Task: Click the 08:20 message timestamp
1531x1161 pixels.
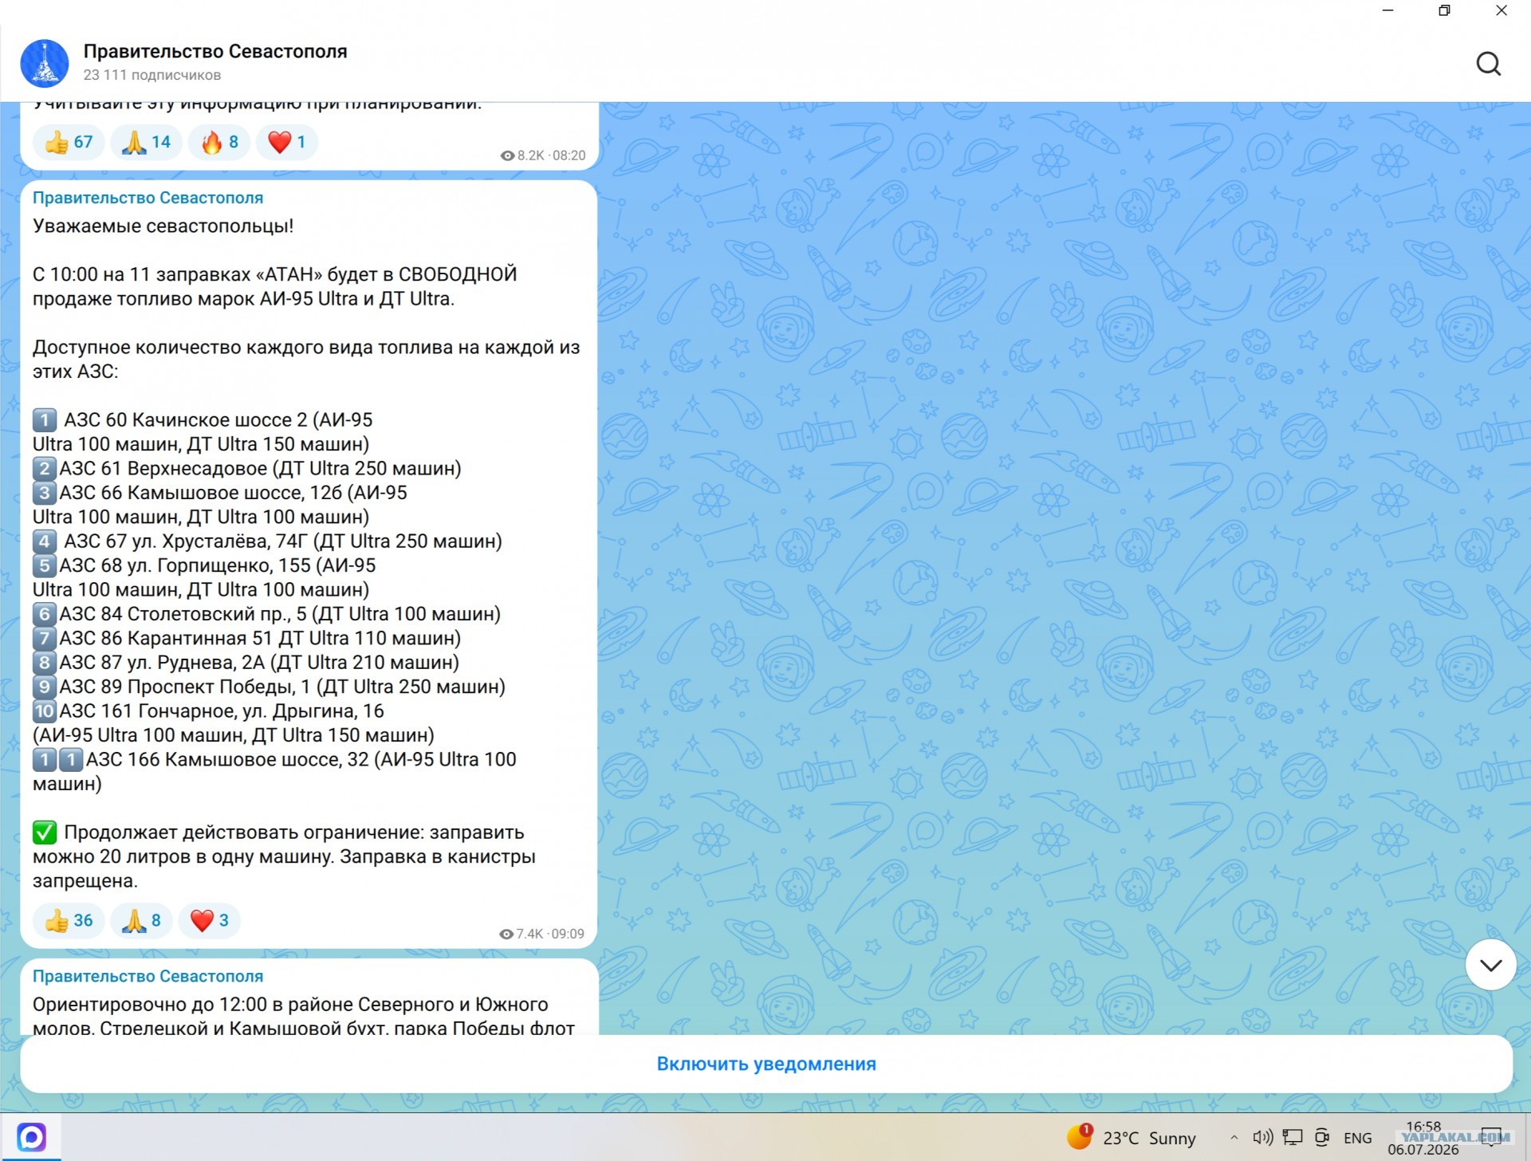Action: (569, 155)
